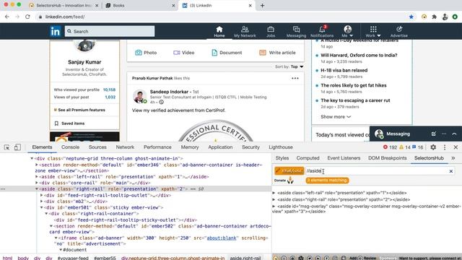
Task: Open the browser extensions puzzle icon
Action: point(435,17)
